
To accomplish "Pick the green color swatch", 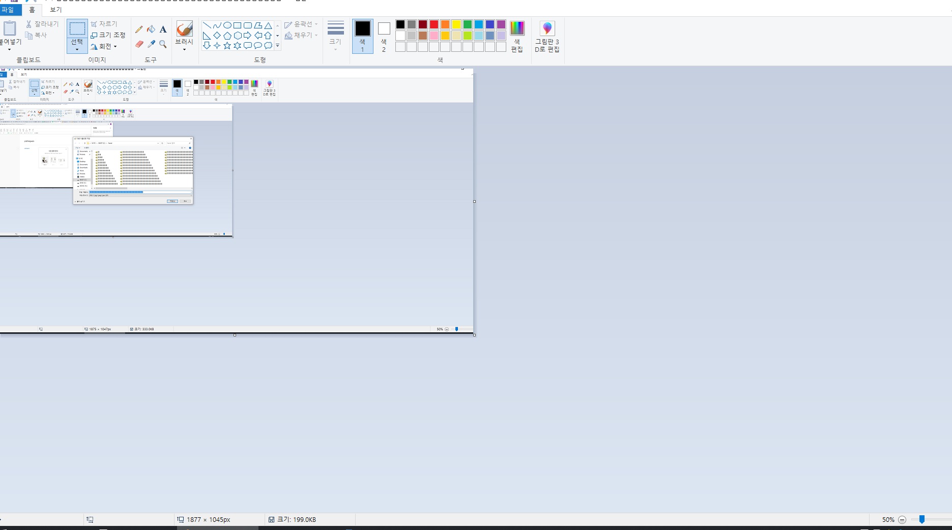I will pyautogui.click(x=468, y=24).
